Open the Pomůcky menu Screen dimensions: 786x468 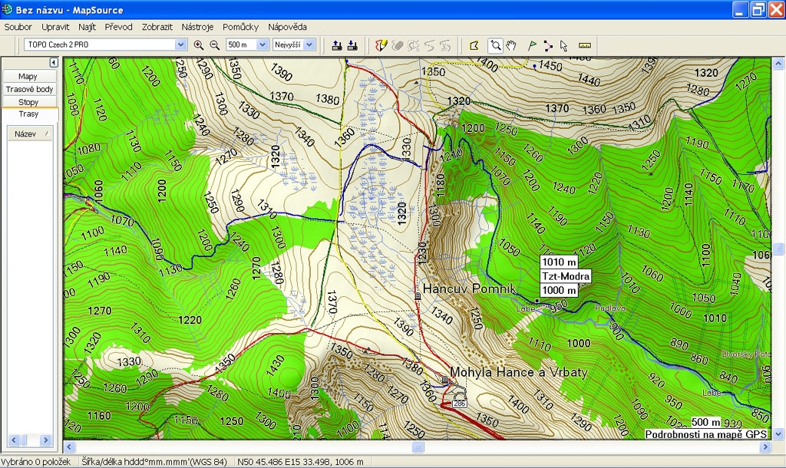pos(240,27)
